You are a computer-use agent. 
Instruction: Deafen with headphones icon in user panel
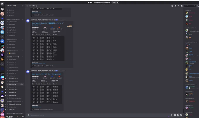(20, 117)
